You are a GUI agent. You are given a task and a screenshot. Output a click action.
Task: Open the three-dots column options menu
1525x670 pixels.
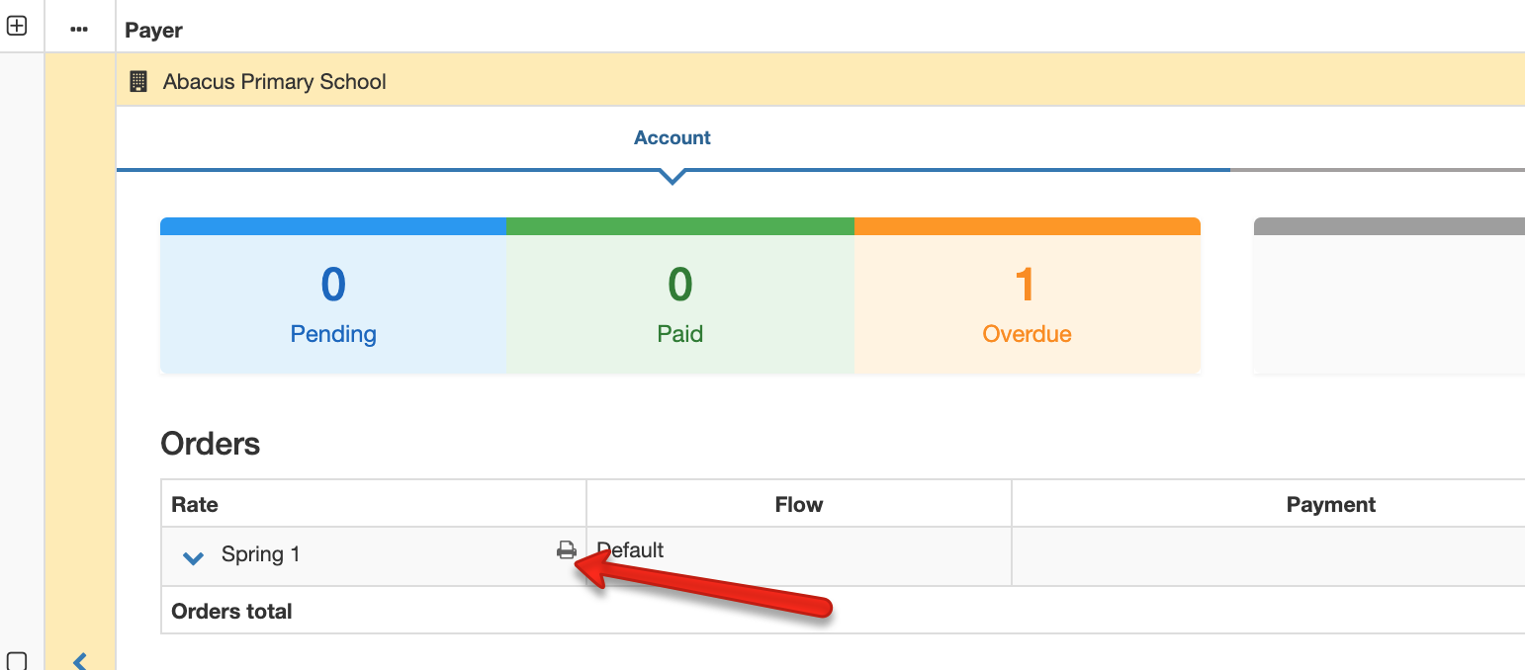pos(79,30)
